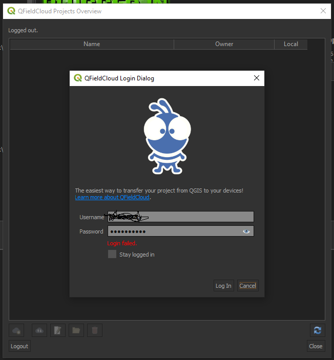Screen dimensions: 334x360
Task: Click the QFieldCloud mascot logo image
Action: pos(167,136)
